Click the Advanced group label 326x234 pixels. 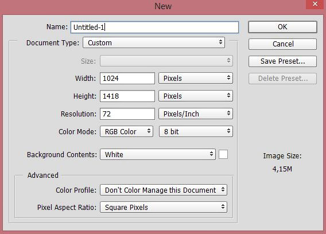tap(43, 175)
